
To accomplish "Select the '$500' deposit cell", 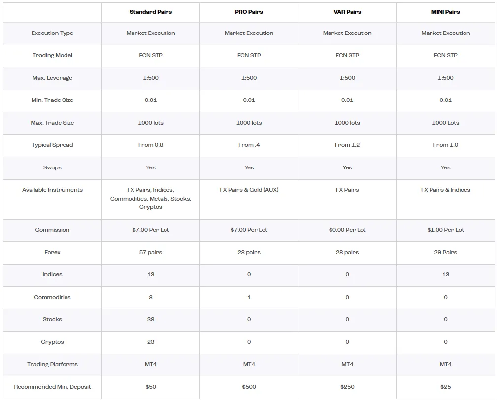I will point(249,387).
